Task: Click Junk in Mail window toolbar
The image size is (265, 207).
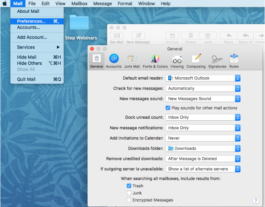Action: click(x=208, y=38)
